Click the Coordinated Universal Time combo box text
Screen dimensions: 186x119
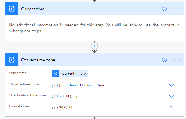[78, 85]
